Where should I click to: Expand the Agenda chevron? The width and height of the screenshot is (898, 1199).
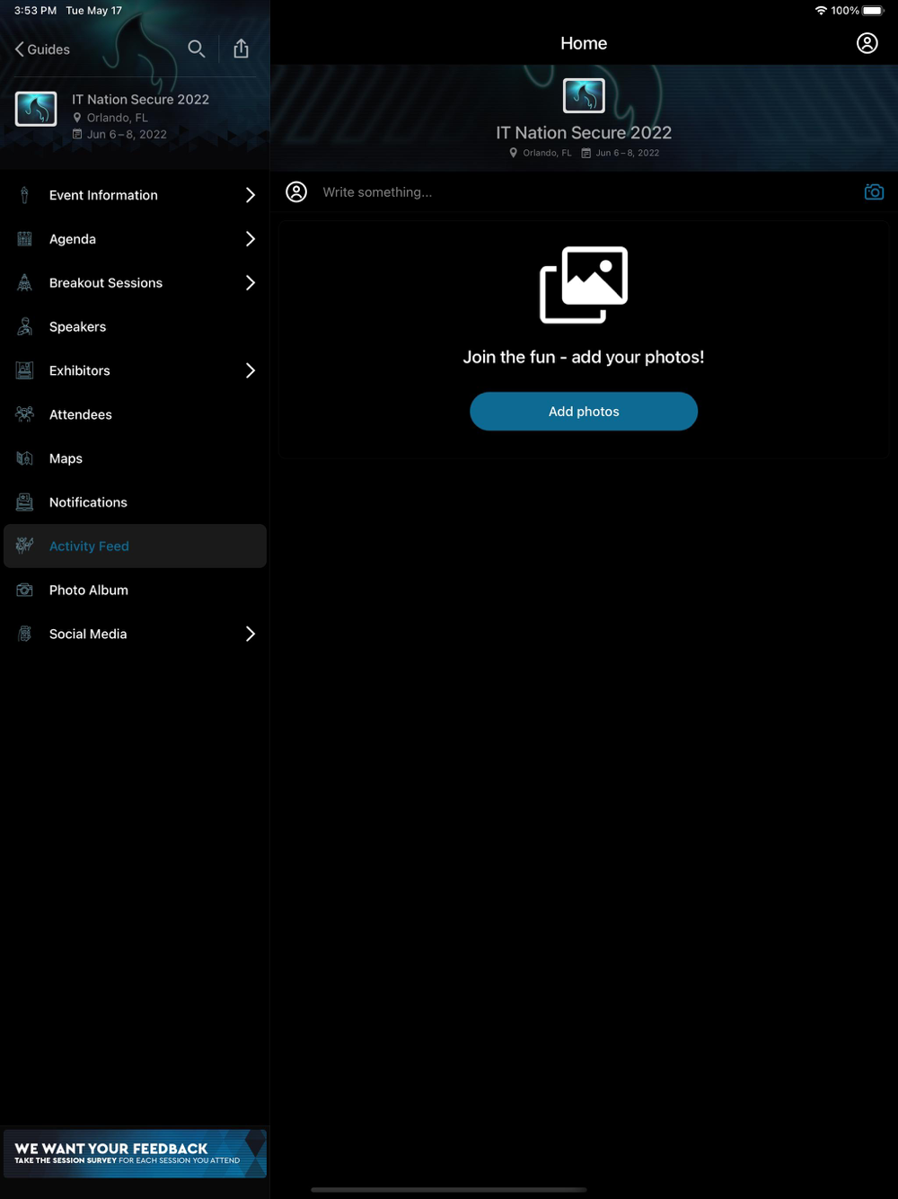[251, 239]
